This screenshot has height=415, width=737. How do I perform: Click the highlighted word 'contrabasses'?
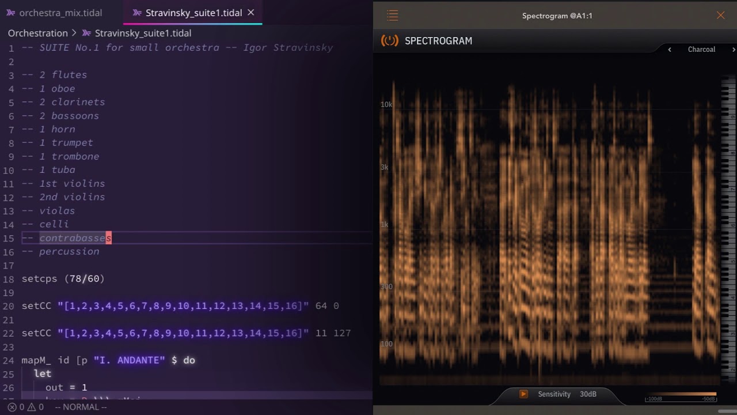point(75,238)
